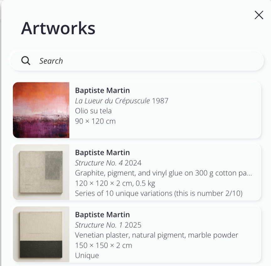
Task: Select the 120 × 120 × 2 cm line
Action: tap(115, 183)
